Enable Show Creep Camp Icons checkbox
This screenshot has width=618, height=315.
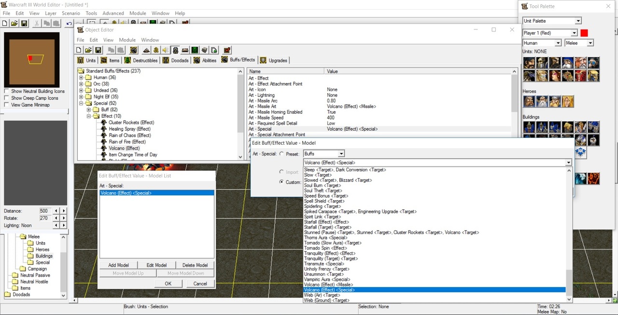tap(7, 98)
